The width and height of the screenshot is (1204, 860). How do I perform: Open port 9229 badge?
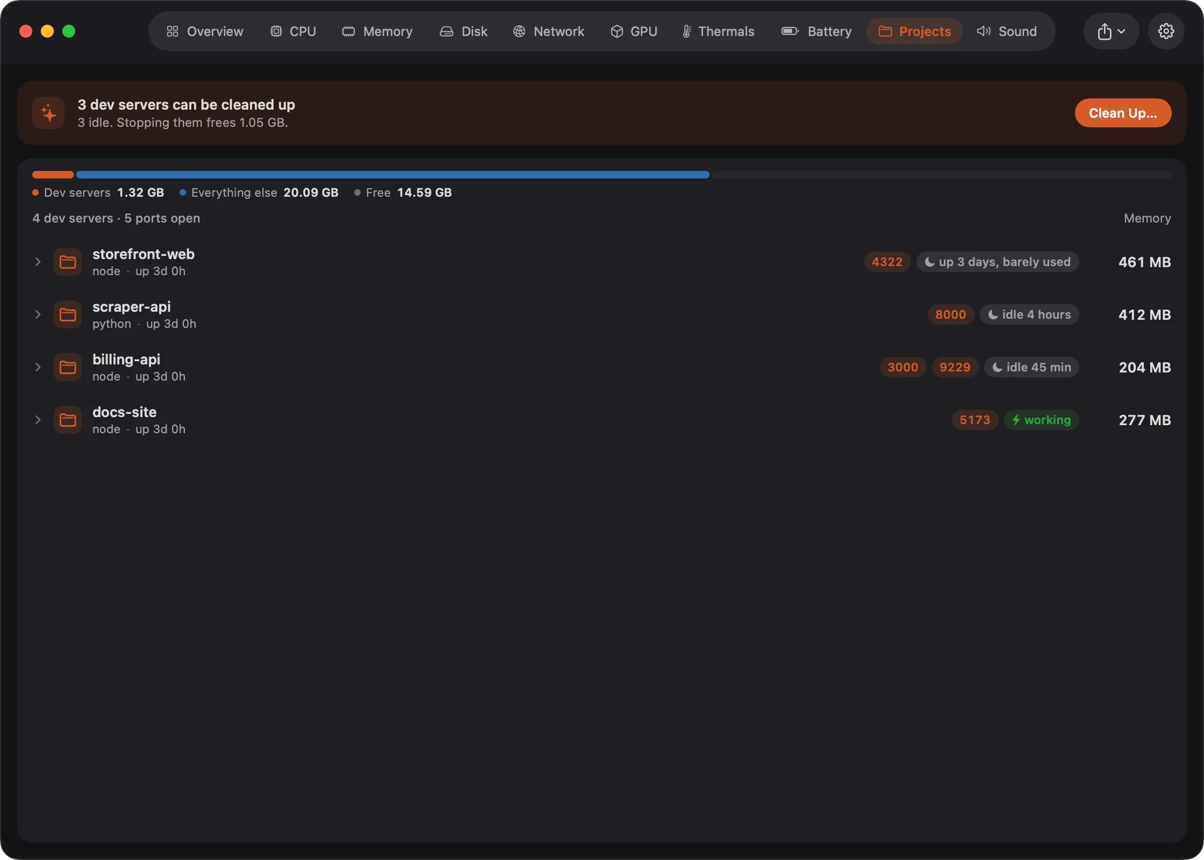click(955, 367)
